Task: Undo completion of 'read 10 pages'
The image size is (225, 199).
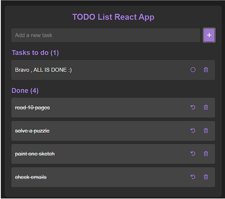Action: tap(193, 107)
